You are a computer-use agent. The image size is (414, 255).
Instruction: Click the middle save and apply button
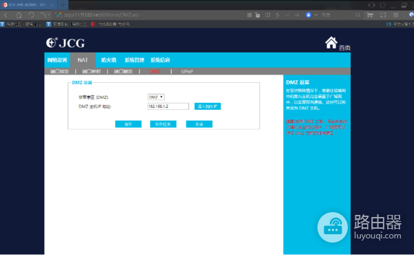[x=163, y=124]
